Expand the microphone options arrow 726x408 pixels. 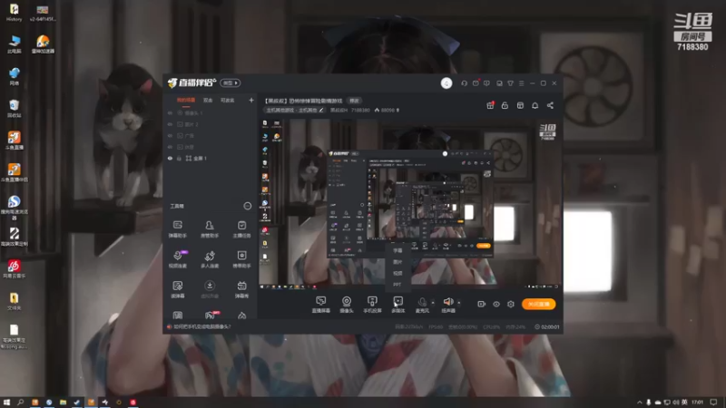click(x=433, y=303)
